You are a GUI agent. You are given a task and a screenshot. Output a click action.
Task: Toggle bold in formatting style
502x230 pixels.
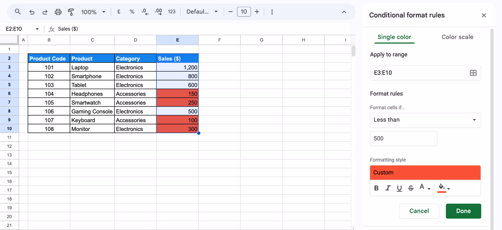[x=376, y=188]
